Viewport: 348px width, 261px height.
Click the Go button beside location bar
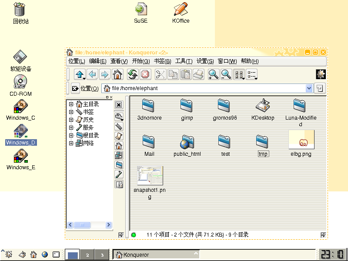(x=320, y=88)
